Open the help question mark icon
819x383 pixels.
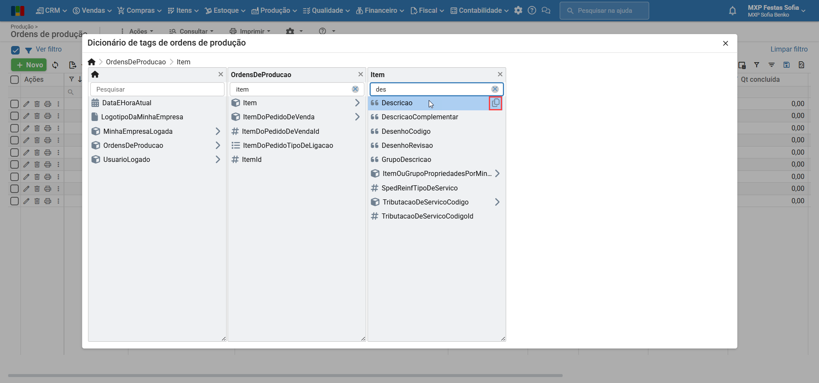(x=532, y=11)
